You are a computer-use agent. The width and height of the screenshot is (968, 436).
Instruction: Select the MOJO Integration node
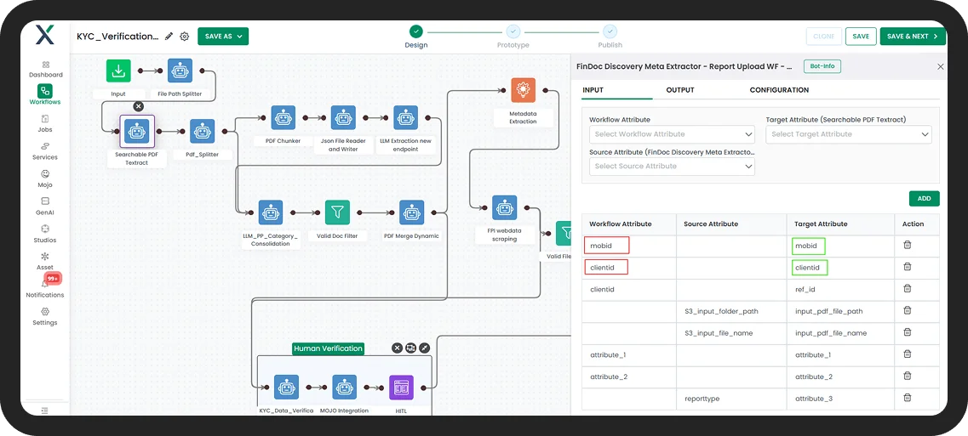click(x=344, y=388)
